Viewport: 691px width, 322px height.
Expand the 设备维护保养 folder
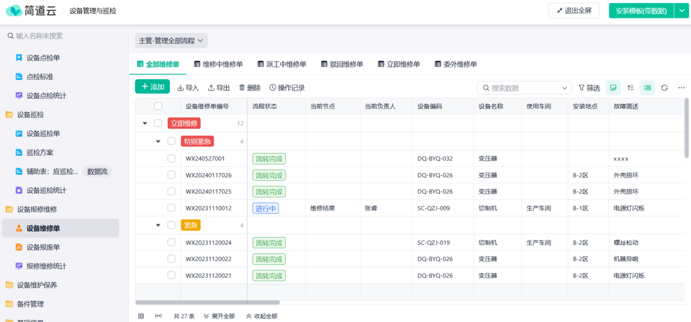click(x=31, y=285)
